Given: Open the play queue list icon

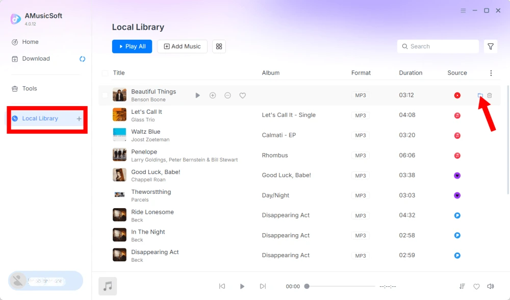Looking at the screenshot, I should 462,286.
